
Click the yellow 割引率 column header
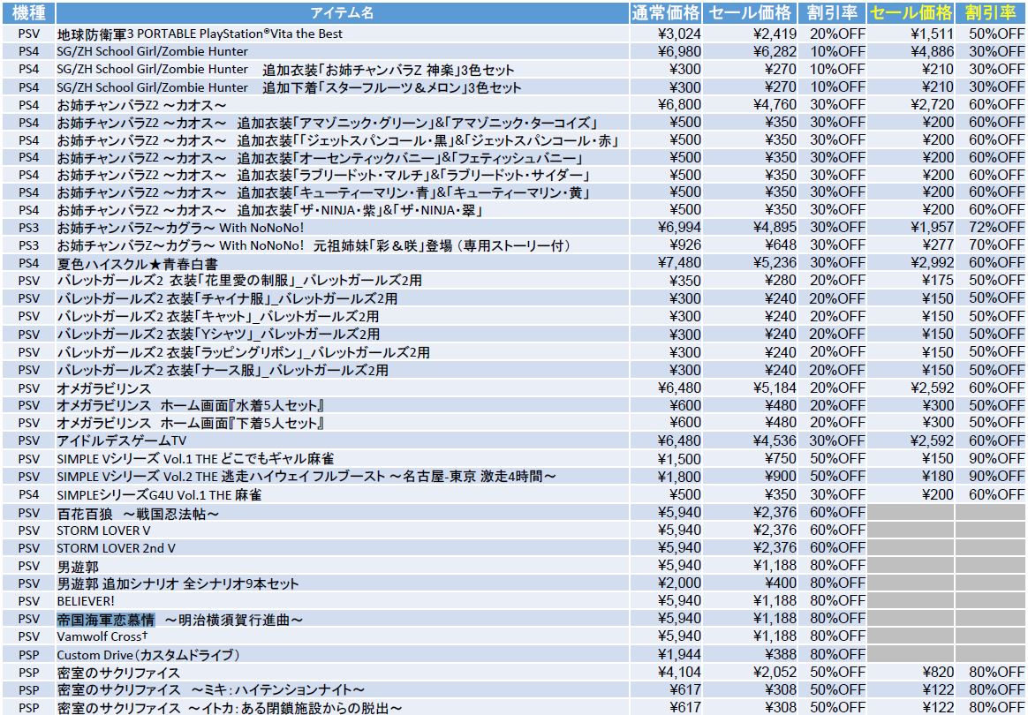click(x=991, y=12)
